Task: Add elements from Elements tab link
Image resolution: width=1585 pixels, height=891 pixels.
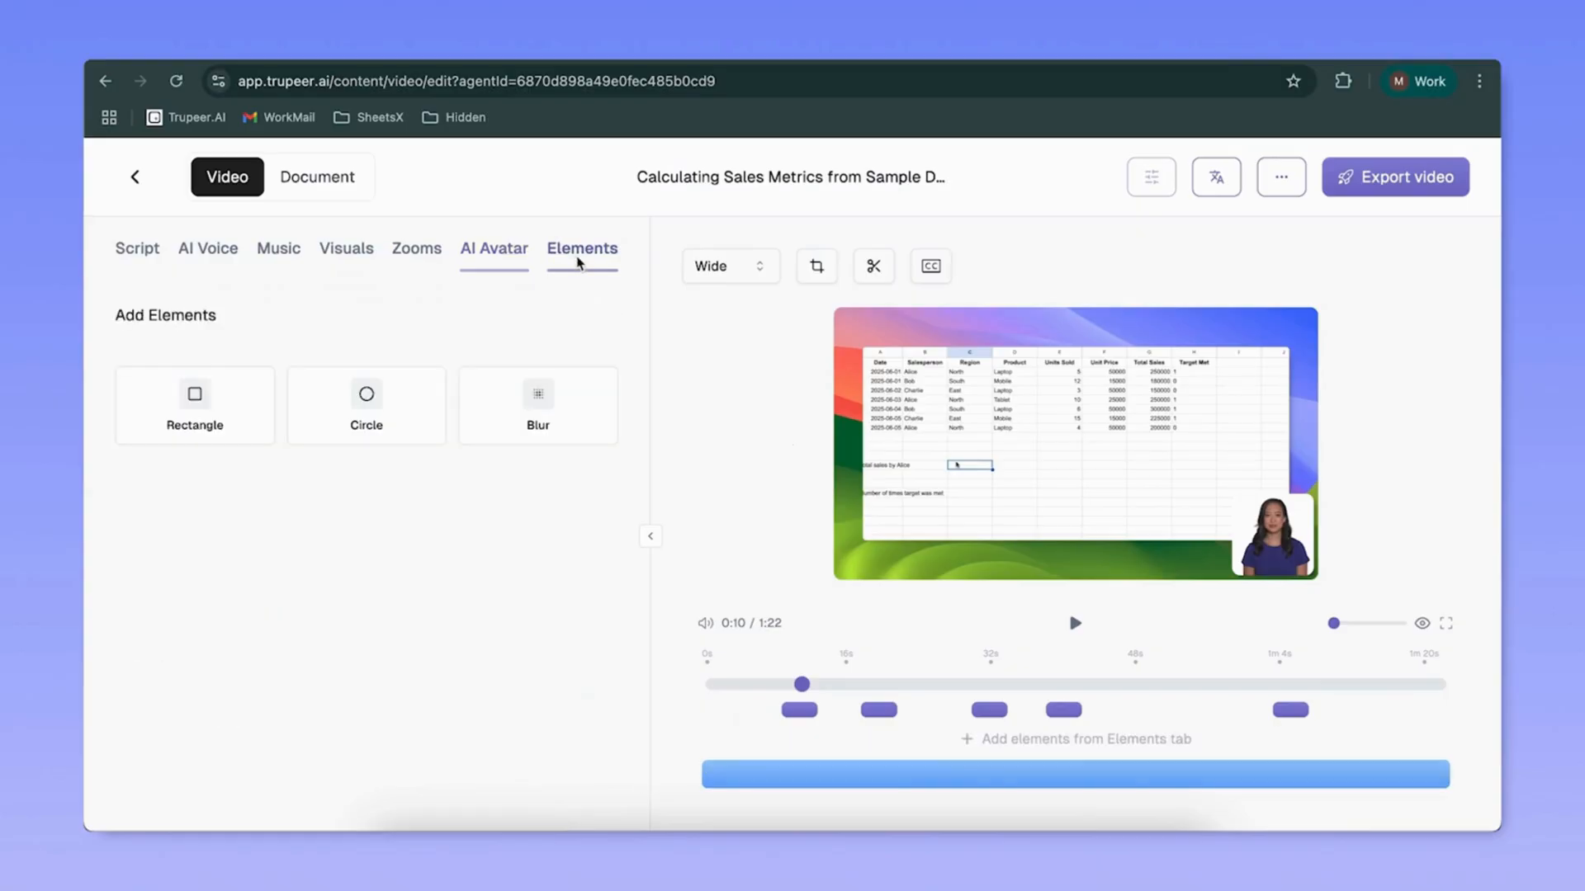Action: pos(1075,738)
